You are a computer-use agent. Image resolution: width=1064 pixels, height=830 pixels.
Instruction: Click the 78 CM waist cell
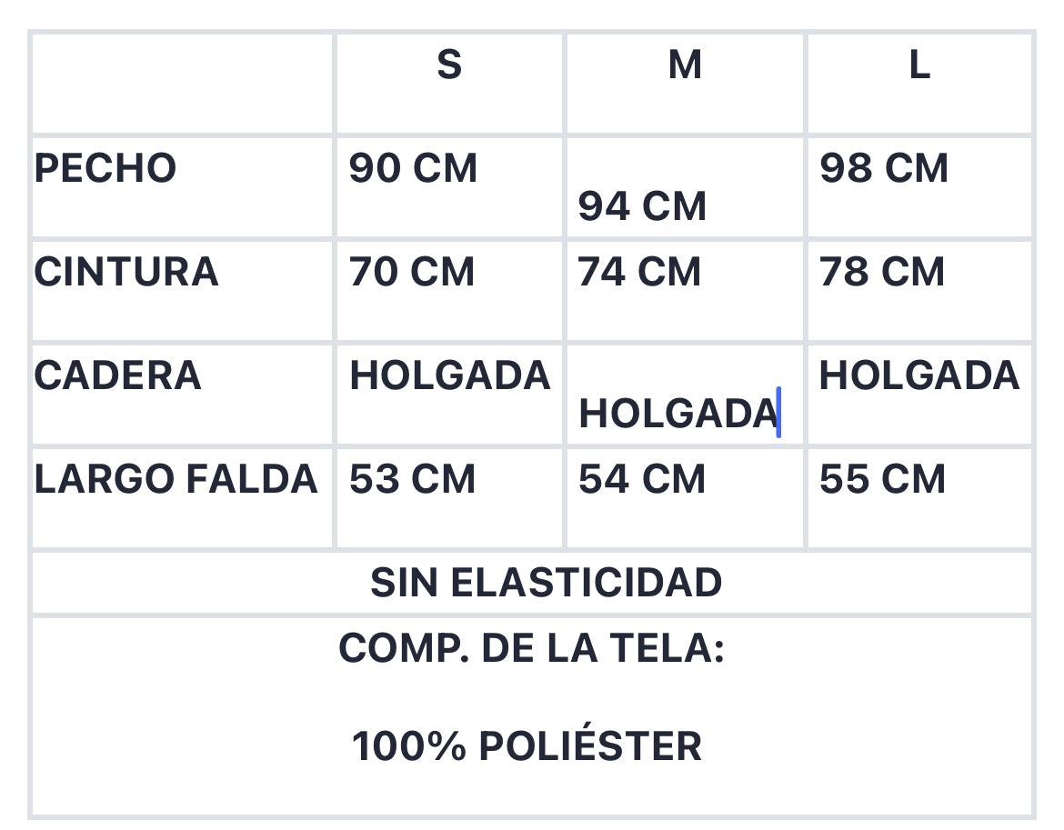(x=919, y=292)
